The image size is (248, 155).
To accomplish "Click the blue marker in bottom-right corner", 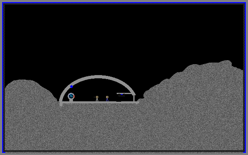I will (244, 152).
